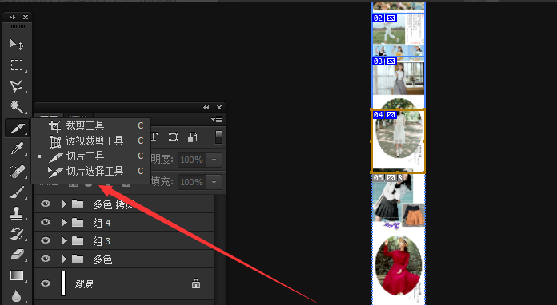Click the image icon on slice 02

[x=391, y=18]
